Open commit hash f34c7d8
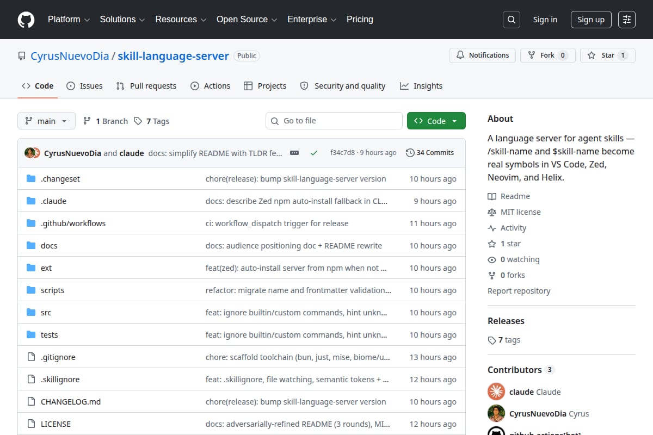Viewport: 653px width, 435px height. pos(342,153)
